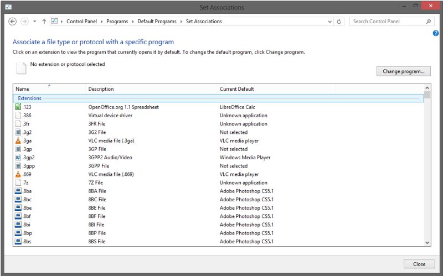Select the .3gpp file icon

[18, 166]
